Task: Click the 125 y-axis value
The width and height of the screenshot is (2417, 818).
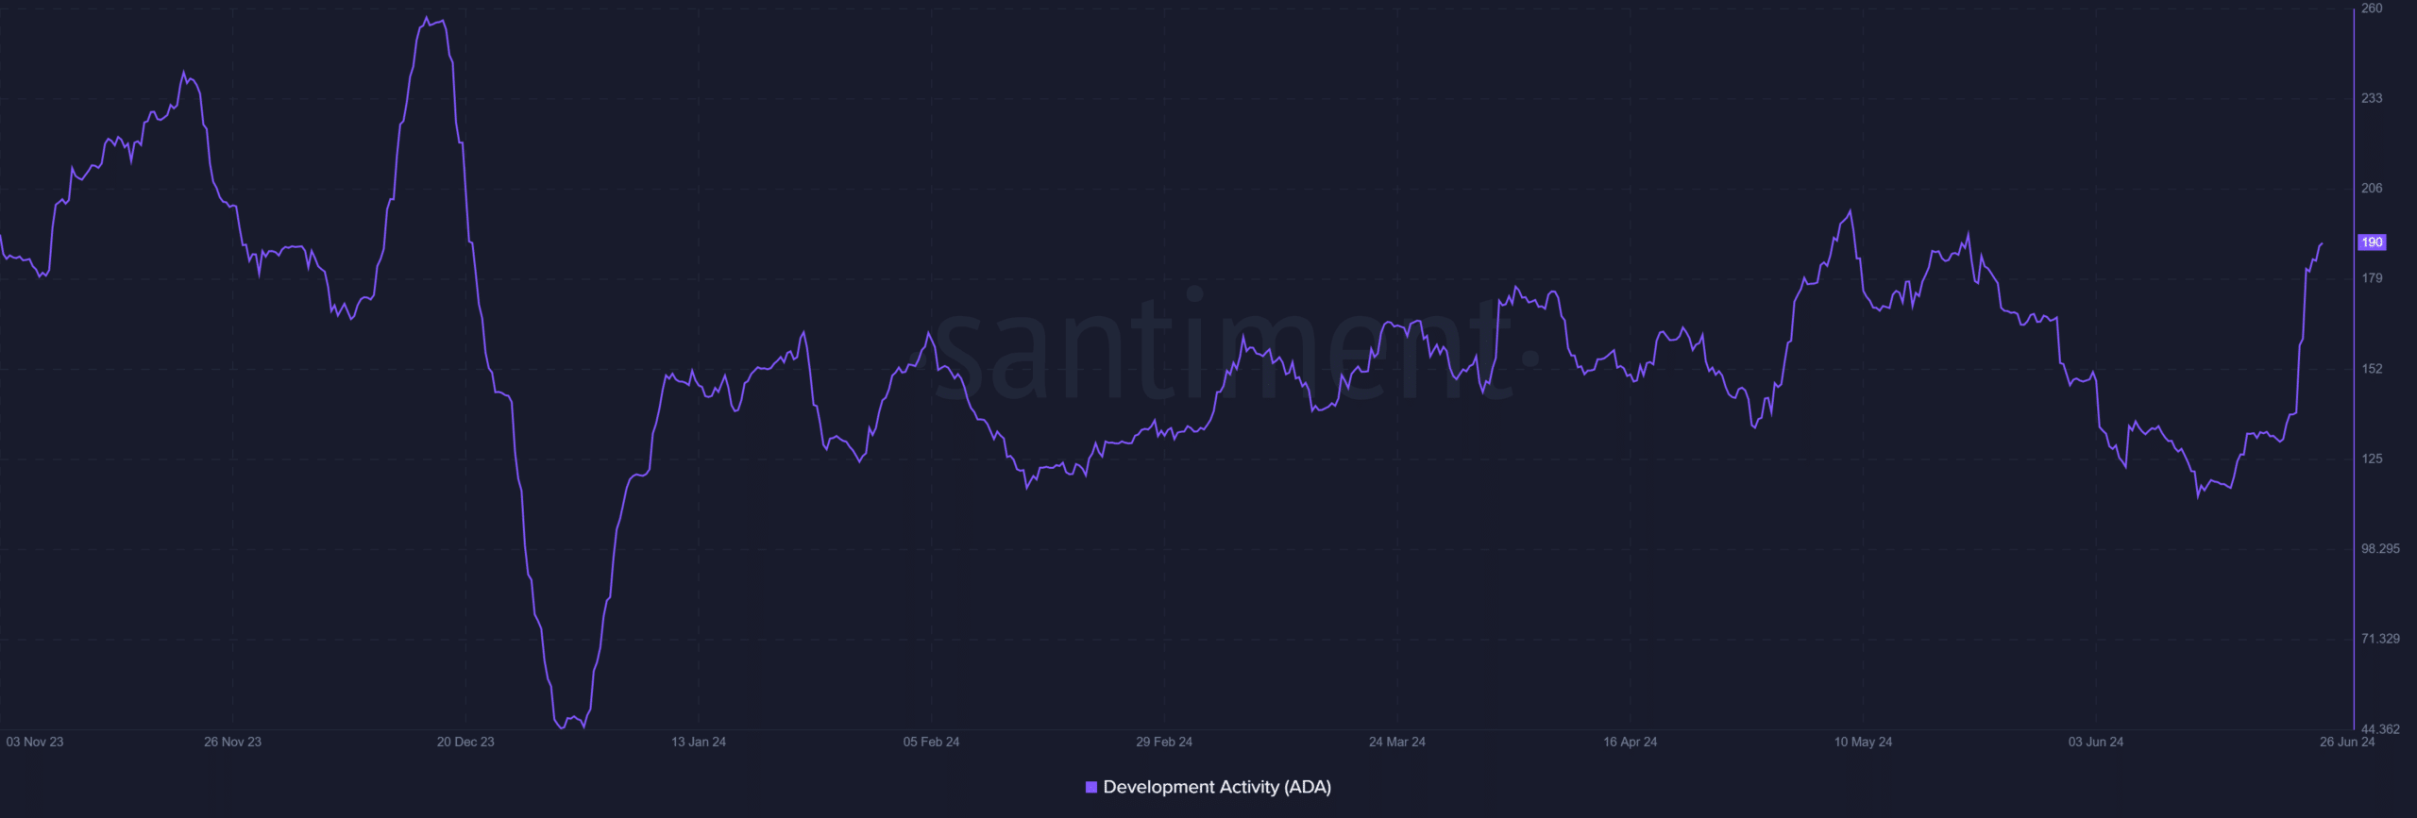Action: [x=2372, y=459]
